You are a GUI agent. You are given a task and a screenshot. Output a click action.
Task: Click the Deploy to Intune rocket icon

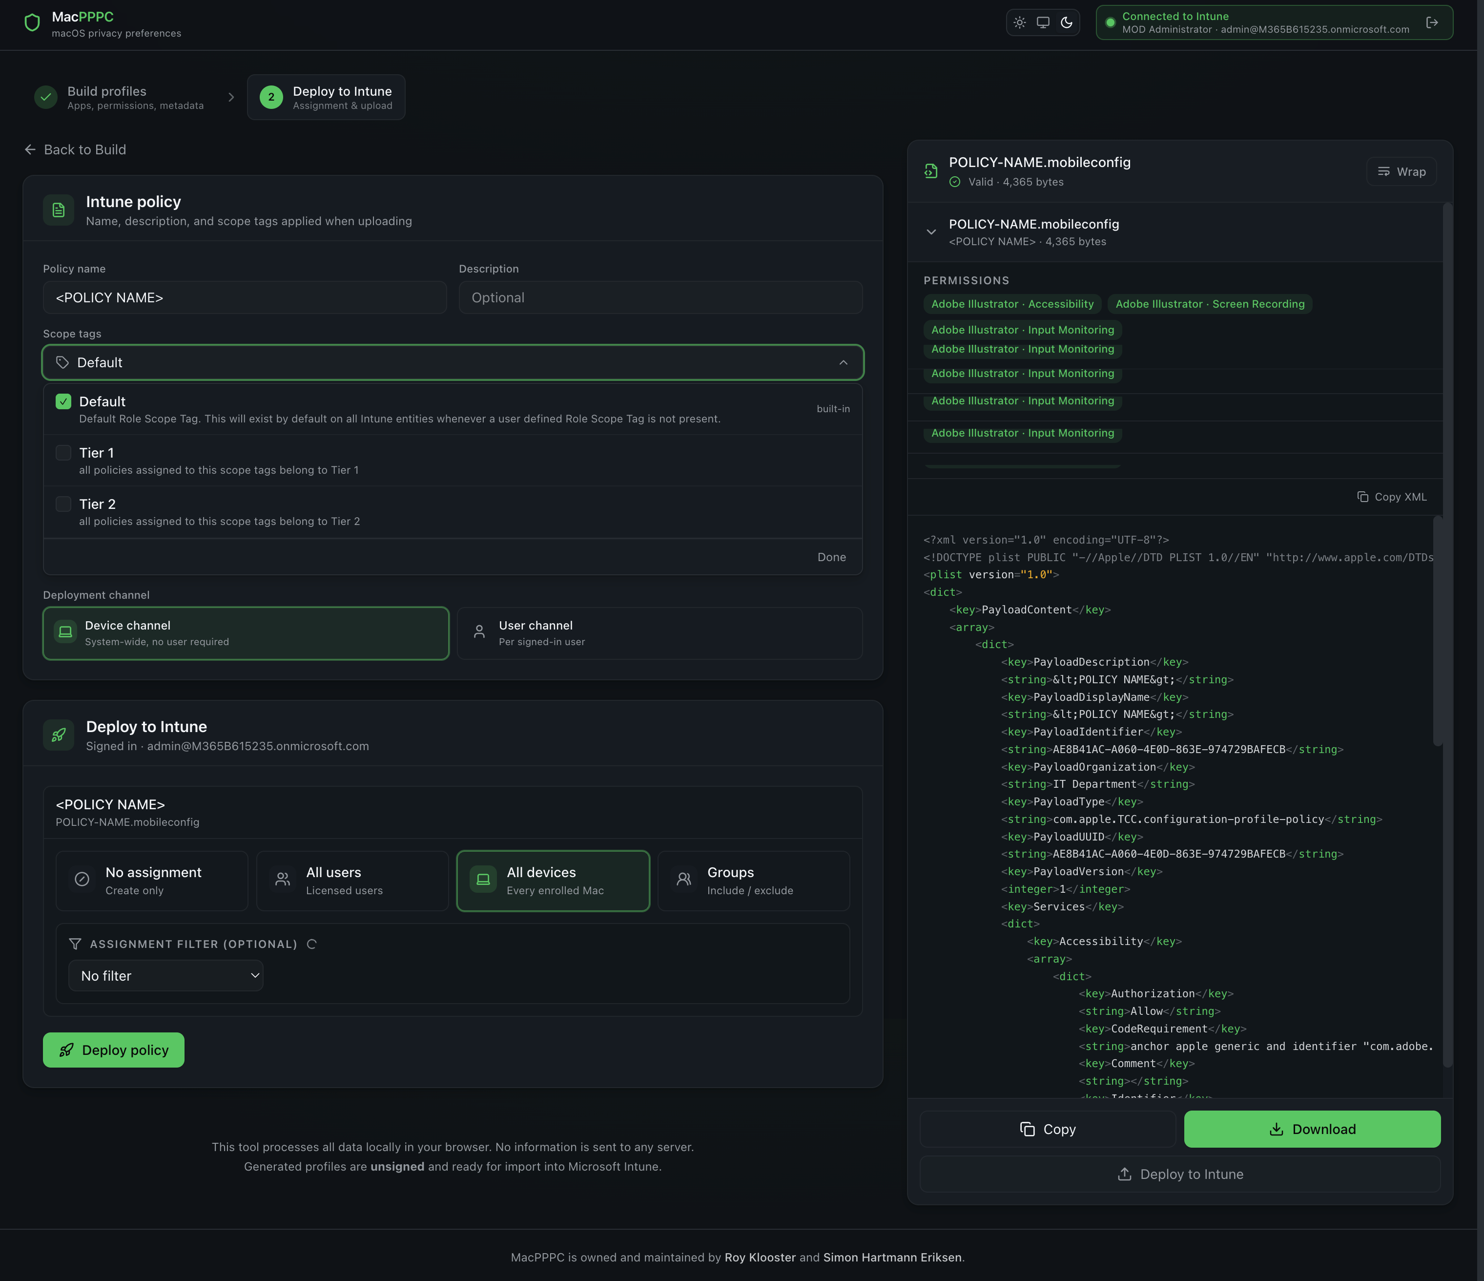pos(59,735)
